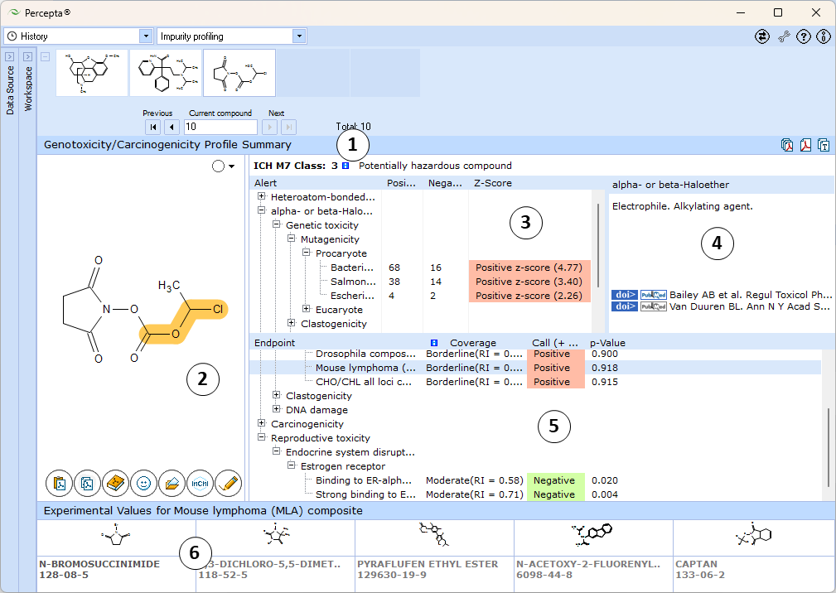This screenshot has width=836, height=593.
Task: Open doi link icon for Van Duuren reference
Action: (x=625, y=306)
